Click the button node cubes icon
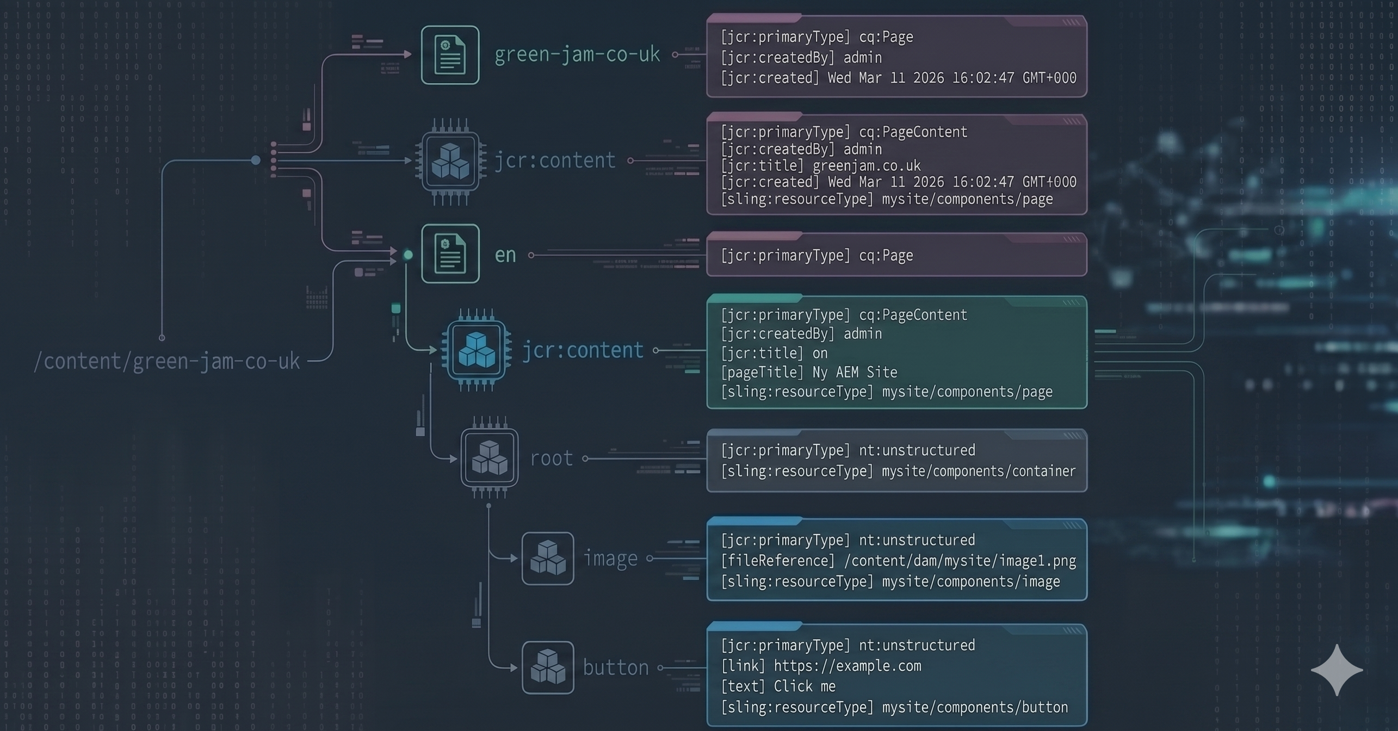 pos(548,667)
